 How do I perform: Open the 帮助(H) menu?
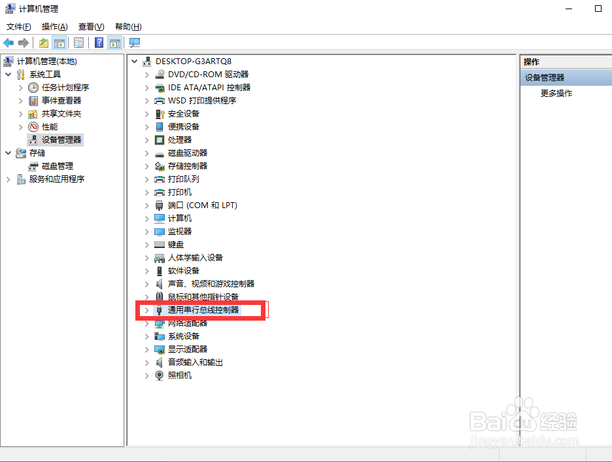pyautogui.click(x=128, y=27)
